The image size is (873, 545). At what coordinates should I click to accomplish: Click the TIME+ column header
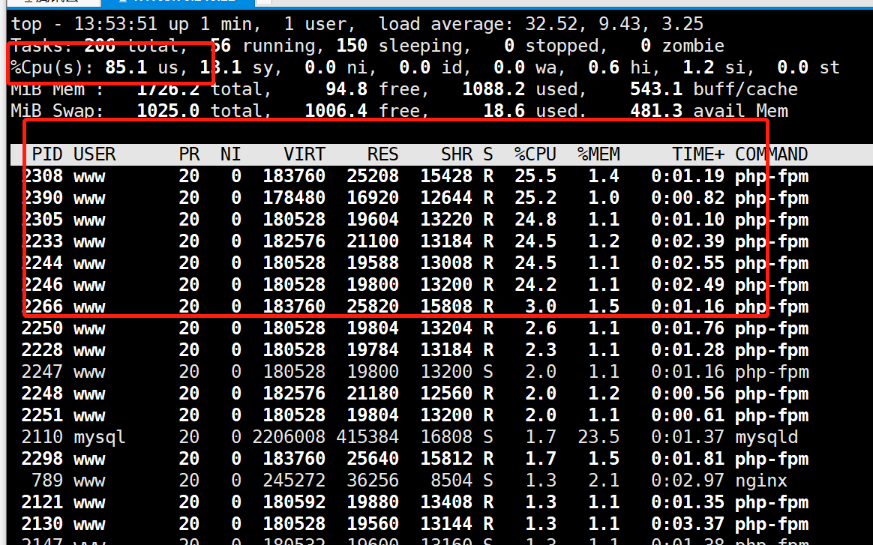[698, 154]
